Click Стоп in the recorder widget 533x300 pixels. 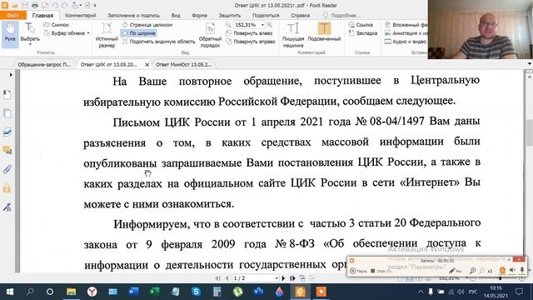381,271
